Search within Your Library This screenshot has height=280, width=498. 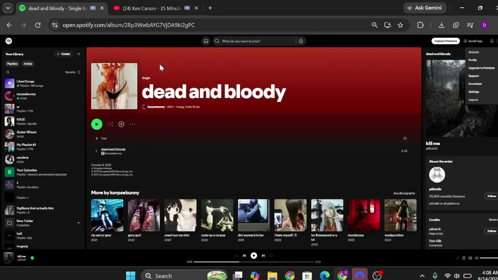(8, 72)
